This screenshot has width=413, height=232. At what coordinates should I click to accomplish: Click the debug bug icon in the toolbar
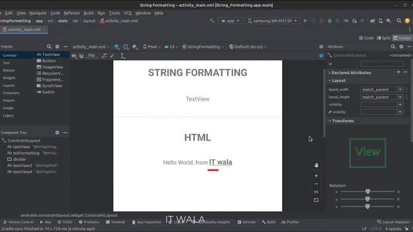330,21
